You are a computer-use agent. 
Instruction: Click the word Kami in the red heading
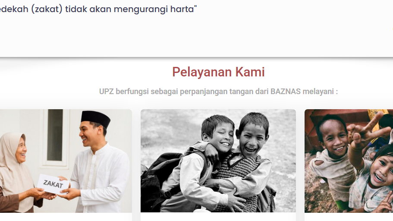tap(250, 72)
